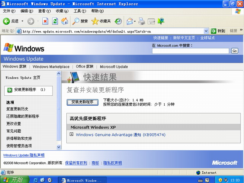Open 全球站点 link

207,38
